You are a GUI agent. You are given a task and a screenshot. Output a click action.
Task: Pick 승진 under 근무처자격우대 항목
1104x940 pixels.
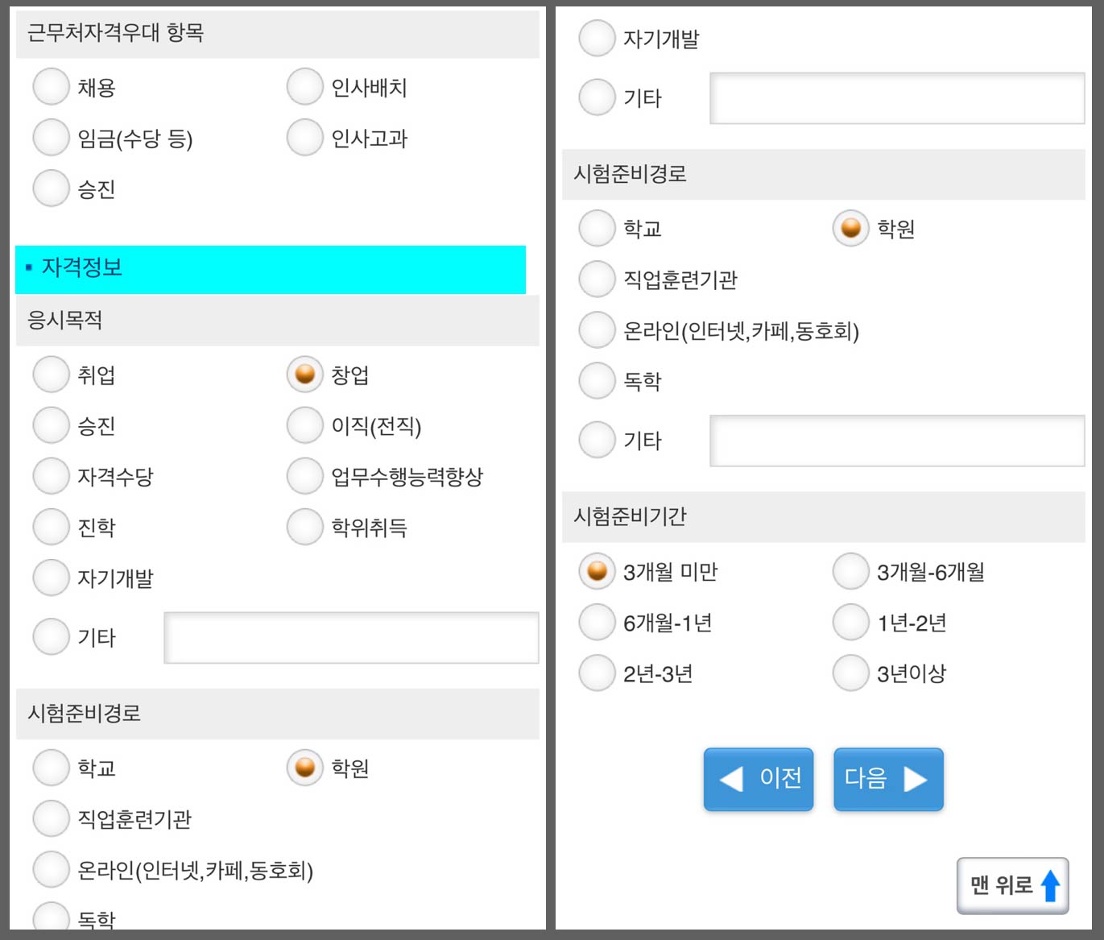(x=51, y=188)
